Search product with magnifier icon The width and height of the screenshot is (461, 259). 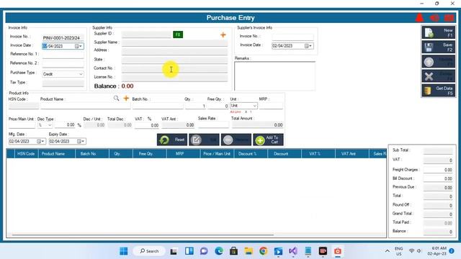[x=117, y=98]
